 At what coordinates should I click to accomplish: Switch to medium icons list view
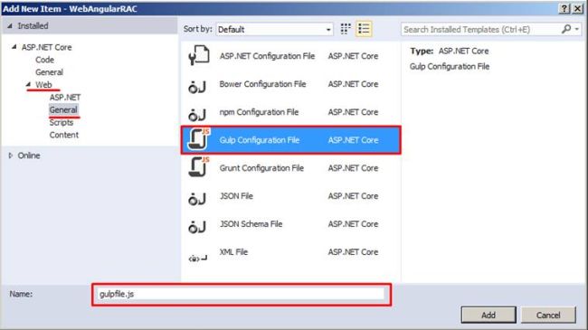[x=364, y=29]
